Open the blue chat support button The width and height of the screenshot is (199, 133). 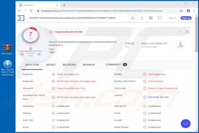tap(185, 123)
